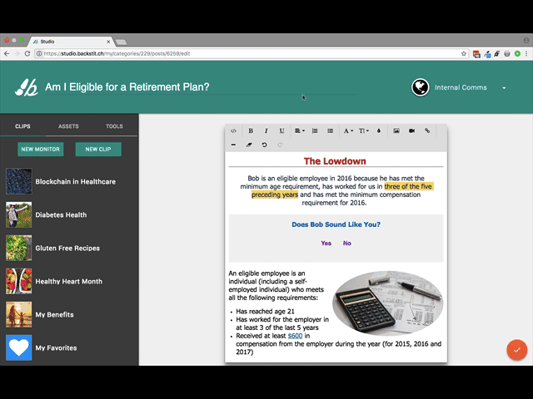Toggle bold formatting
Viewport: 533px width, 399px height.
251,131
